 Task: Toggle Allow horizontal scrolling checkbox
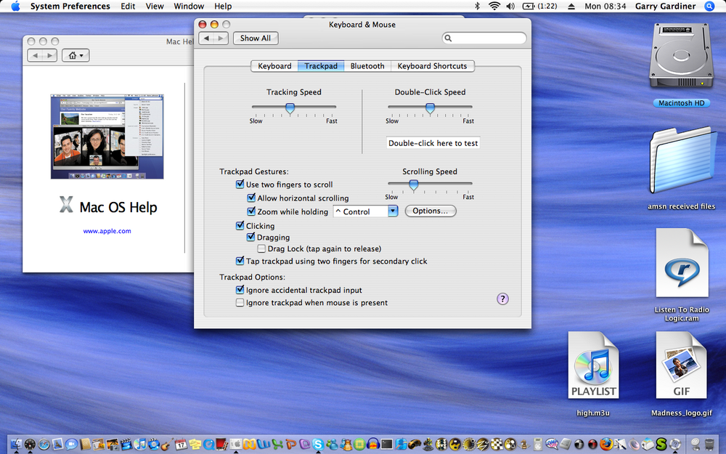click(x=251, y=198)
